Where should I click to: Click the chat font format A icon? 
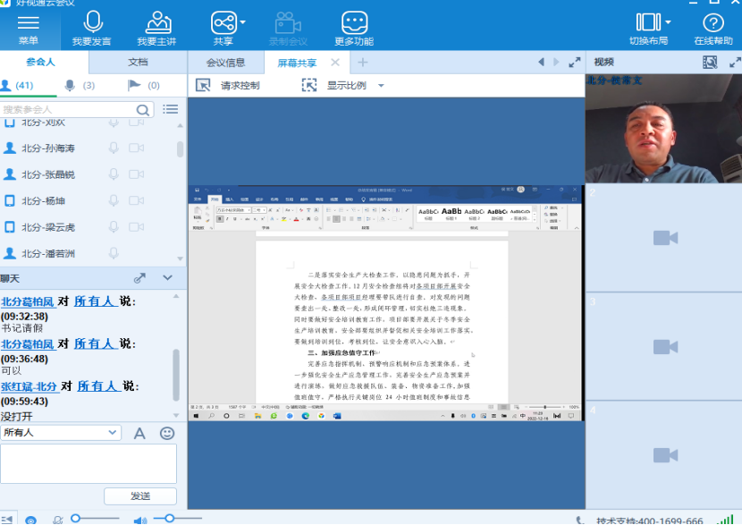[x=139, y=433]
